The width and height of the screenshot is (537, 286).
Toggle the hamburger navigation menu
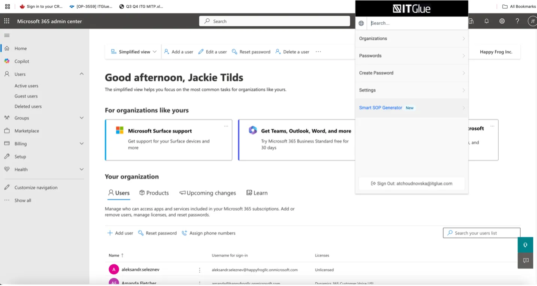coord(7,35)
